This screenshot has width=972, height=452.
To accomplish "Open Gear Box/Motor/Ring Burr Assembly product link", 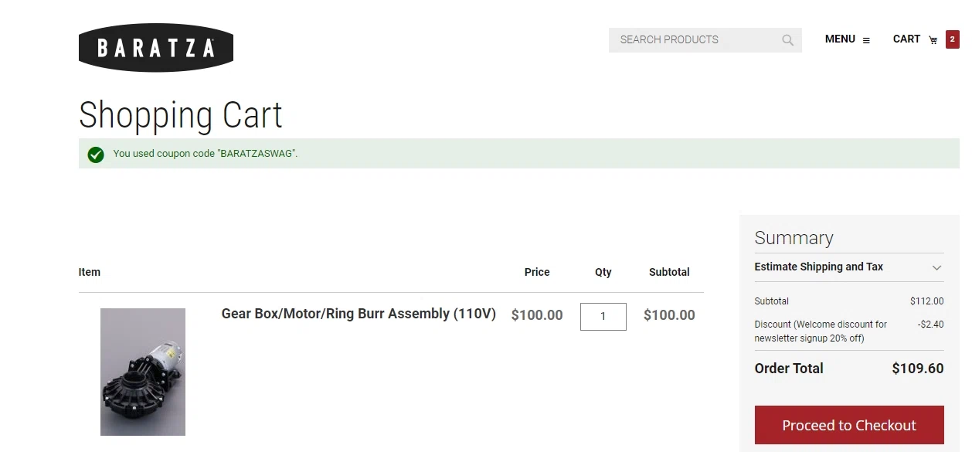I will point(359,314).
